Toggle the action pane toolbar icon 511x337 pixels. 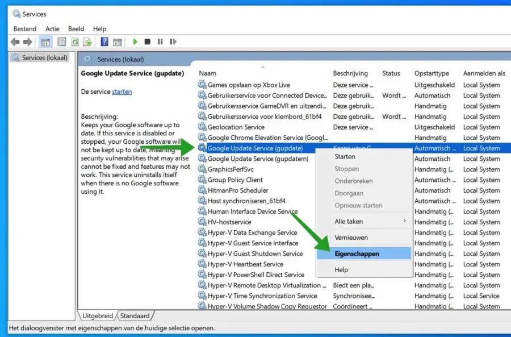[118, 41]
